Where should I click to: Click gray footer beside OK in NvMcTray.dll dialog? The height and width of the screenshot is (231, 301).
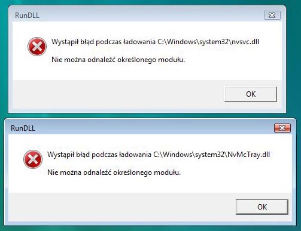120,207
